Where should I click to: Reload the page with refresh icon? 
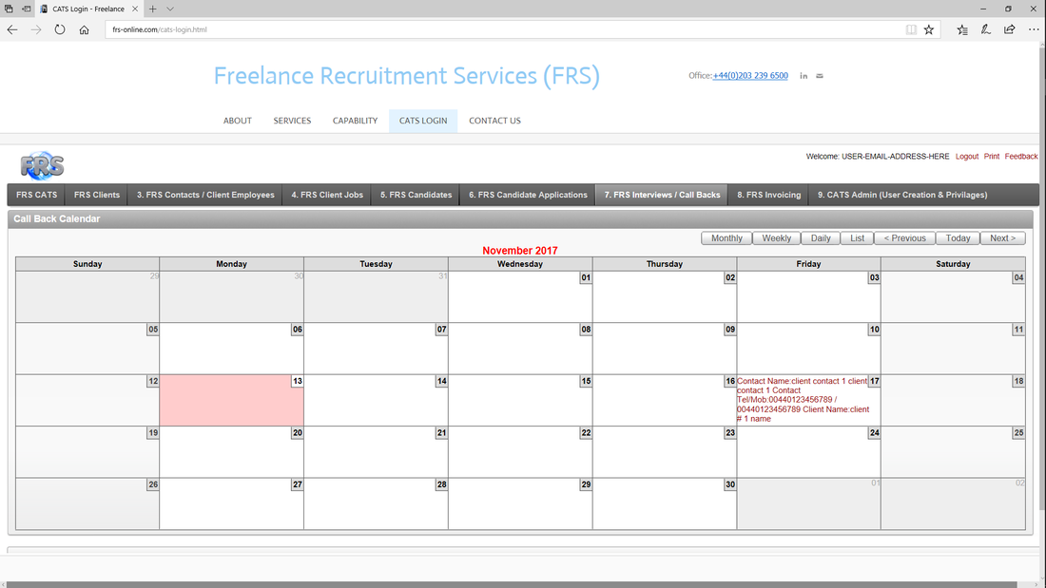[60, 29]
